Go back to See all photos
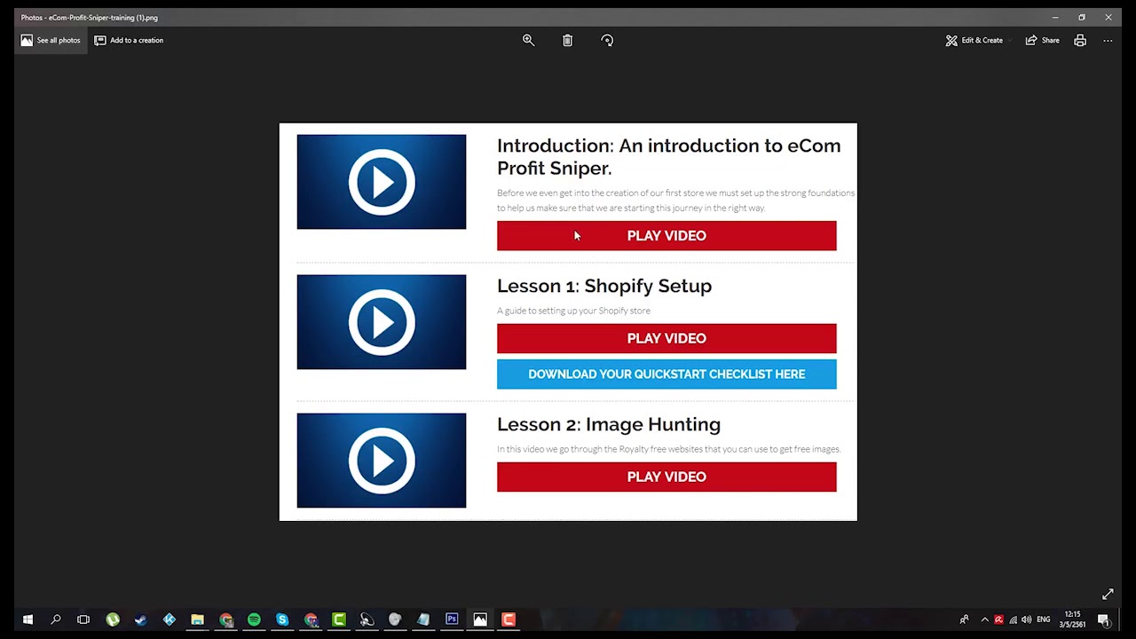 51,40
